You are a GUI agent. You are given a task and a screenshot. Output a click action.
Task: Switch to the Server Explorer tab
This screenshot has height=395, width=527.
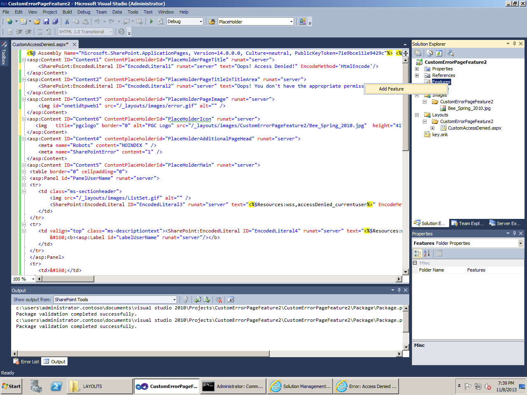(505, 223)
